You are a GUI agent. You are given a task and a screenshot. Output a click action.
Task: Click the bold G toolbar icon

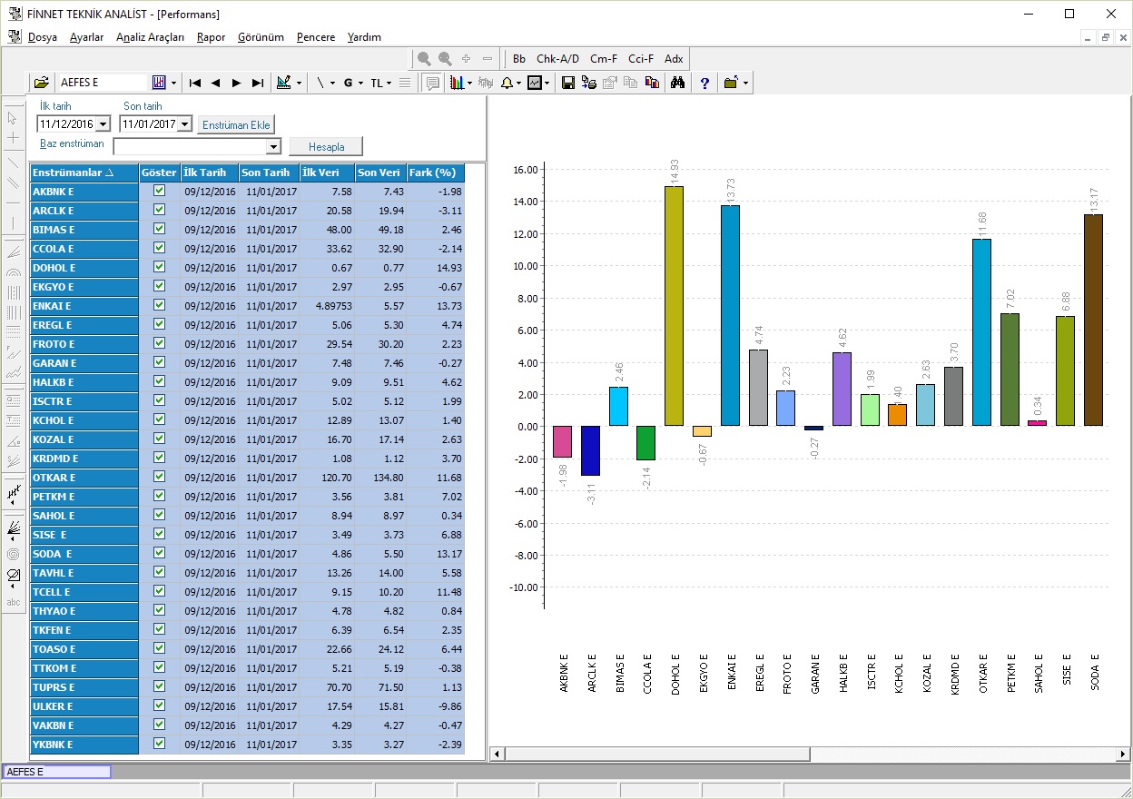[x=348, y=83]
